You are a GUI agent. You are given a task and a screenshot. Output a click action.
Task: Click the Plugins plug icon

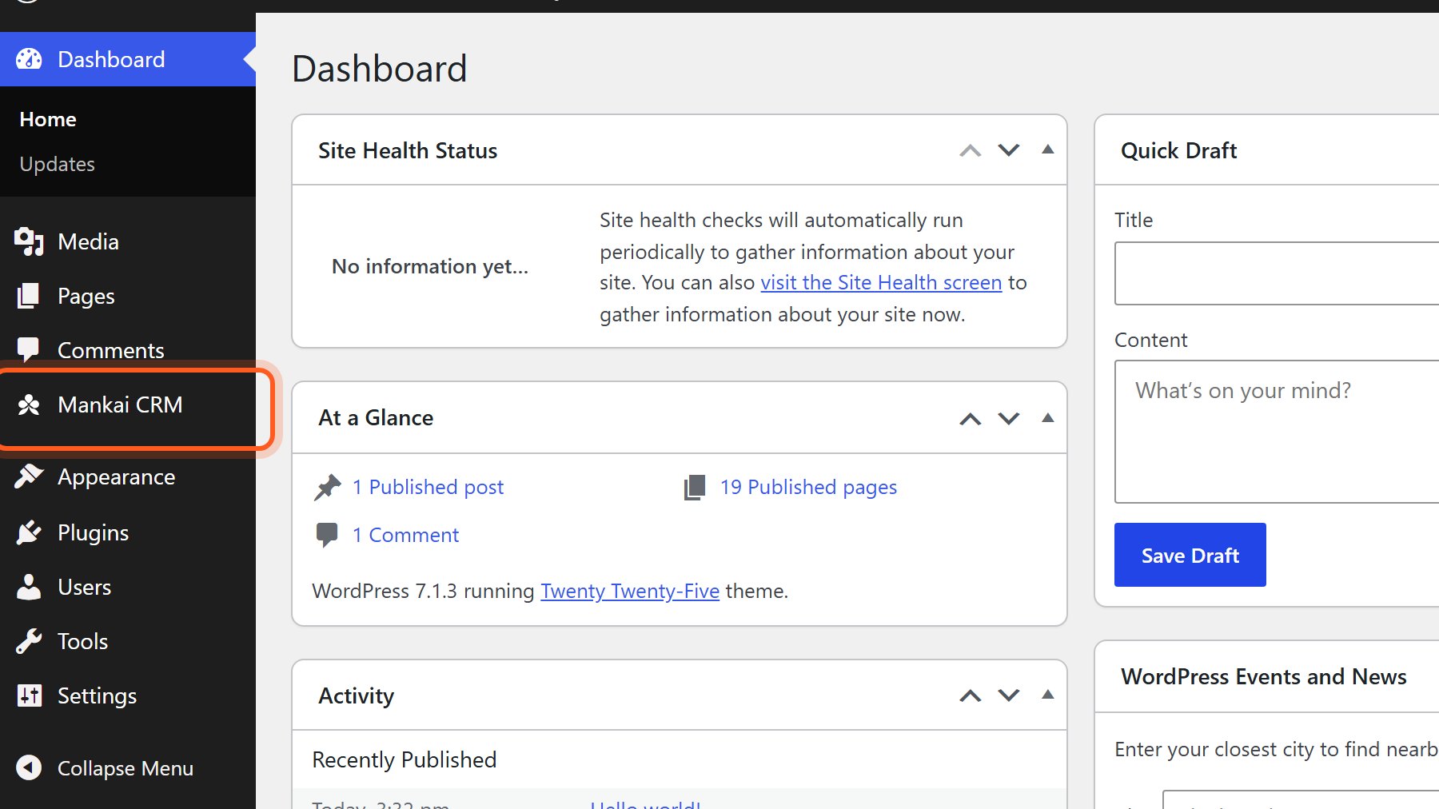click(x=29, y=532)
